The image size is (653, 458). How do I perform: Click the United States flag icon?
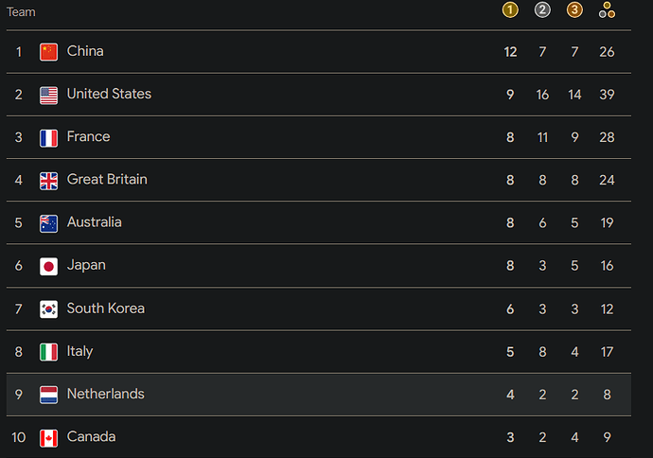48,96
